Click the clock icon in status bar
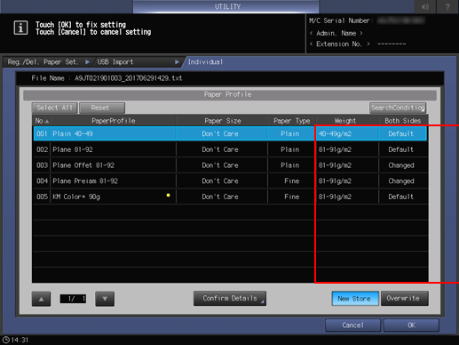Screen dimensions: 459x345 pos(6,340)
